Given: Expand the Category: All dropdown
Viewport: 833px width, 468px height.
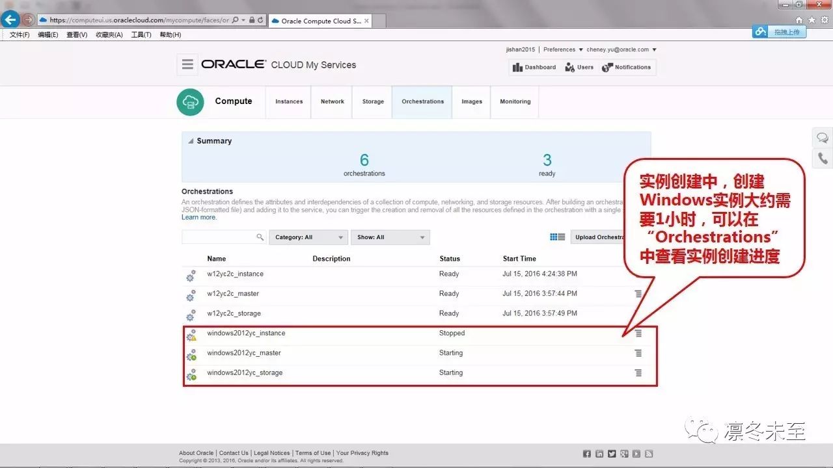Looking at the screenshot, I should click(308, 237).
